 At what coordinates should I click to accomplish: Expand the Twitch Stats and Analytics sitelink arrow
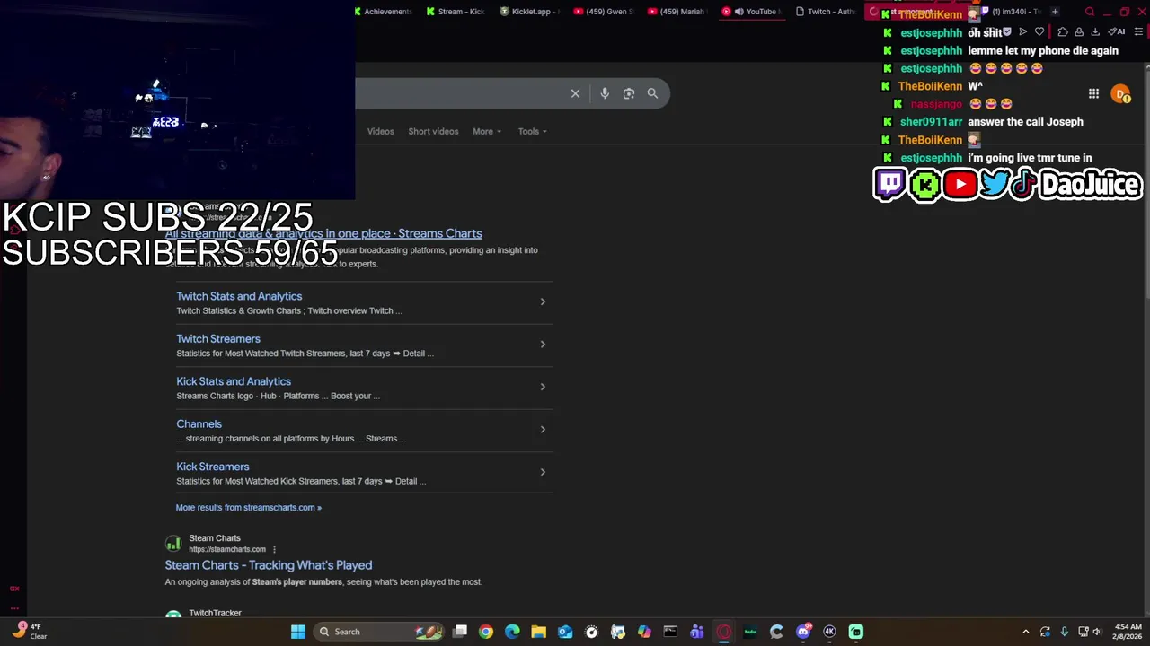(543, 301)
